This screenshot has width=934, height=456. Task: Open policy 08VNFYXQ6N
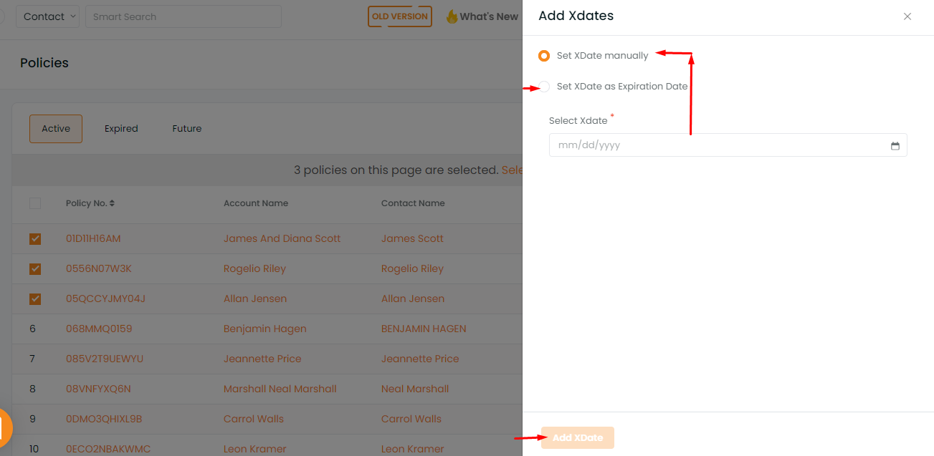[98, 389]
